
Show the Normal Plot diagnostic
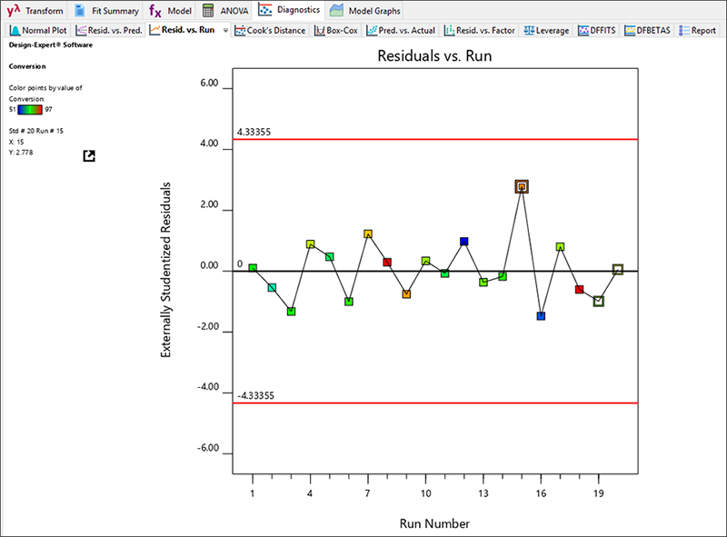click(x=38, y=30)
